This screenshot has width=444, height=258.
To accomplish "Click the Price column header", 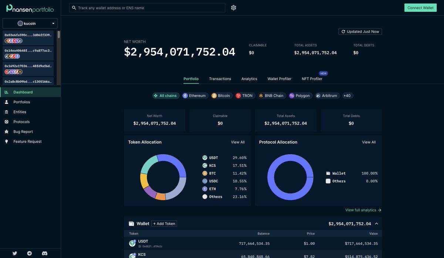I will [311, 234].
